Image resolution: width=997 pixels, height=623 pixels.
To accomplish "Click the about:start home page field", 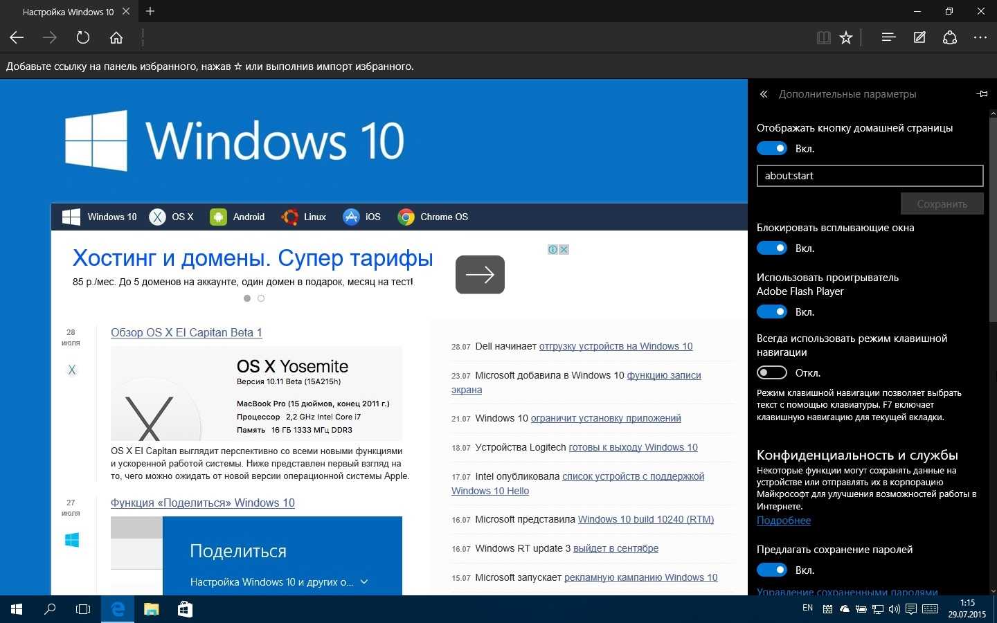I will [x=870, y=176].
